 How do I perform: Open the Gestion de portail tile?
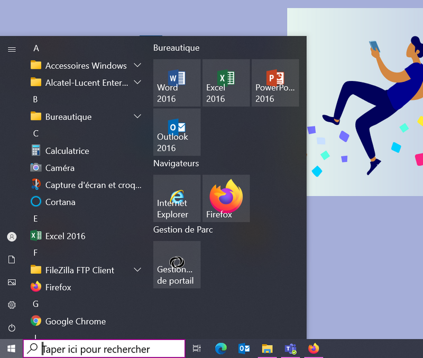177,264
